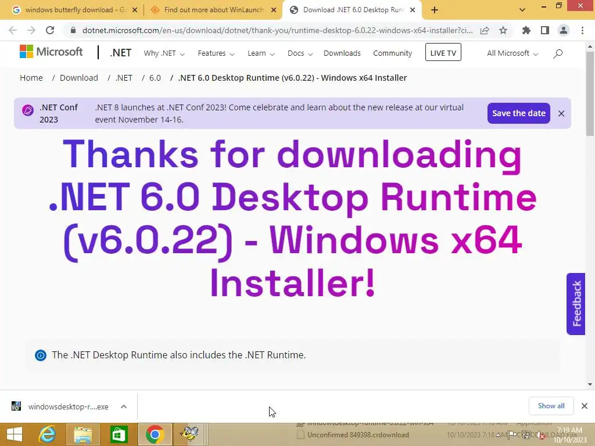This screenshot has height=446, width=595.
Task: Expand the Features menu
Action: pyautogui.click(x=216, y=53)
